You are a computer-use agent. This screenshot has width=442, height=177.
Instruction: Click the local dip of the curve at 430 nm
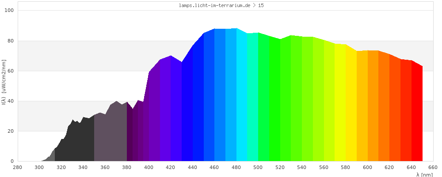coord(182,62)
